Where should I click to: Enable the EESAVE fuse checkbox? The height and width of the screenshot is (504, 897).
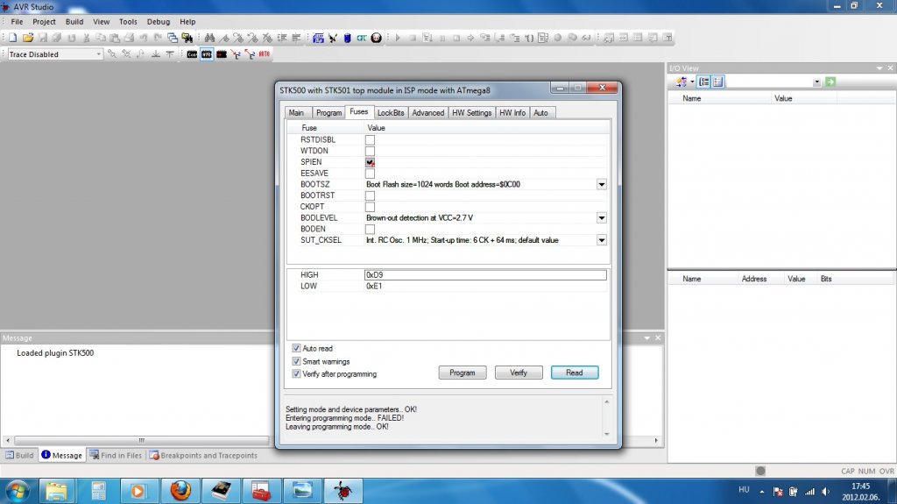point(371,174)
